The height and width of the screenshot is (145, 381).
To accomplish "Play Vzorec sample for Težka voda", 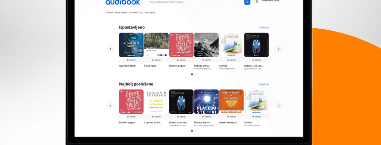I will pos(156,60).
